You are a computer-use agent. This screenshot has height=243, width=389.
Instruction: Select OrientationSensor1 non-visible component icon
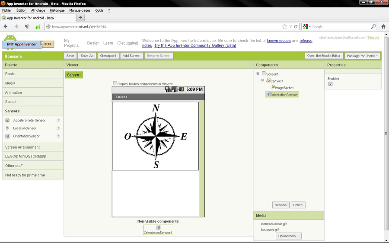[x=158, y=227]
